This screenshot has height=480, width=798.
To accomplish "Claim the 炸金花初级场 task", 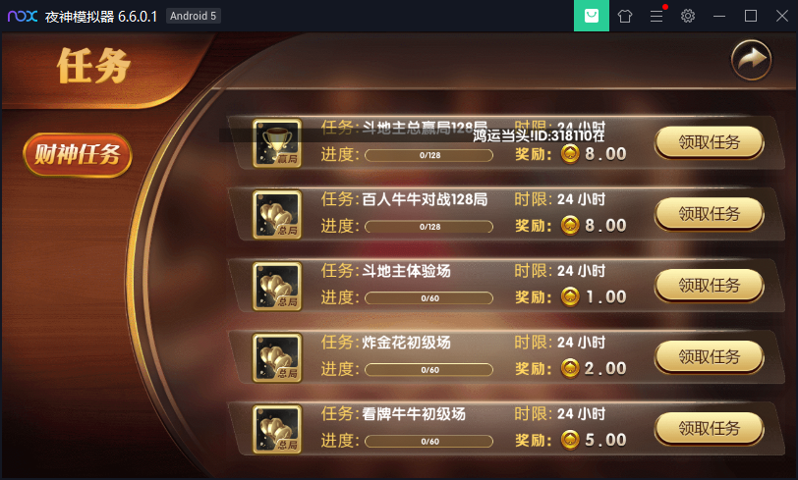I will tap(709, 357).
